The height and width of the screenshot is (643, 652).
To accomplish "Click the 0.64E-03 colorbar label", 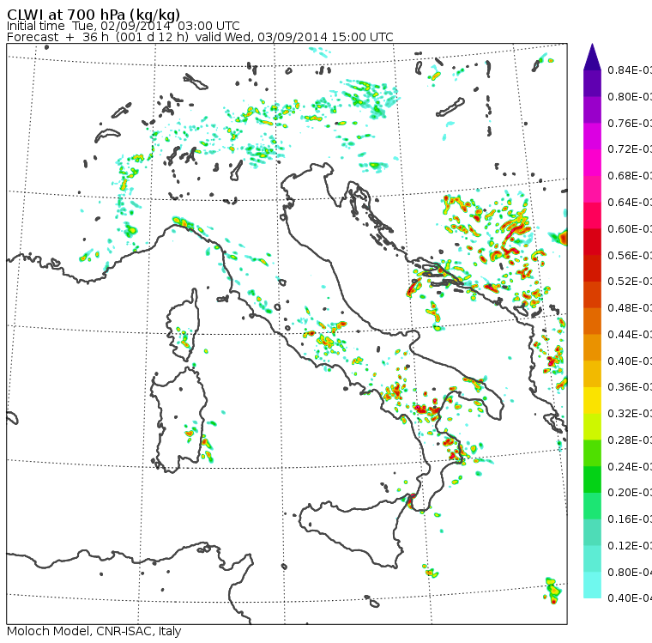I will tap(630, 202).
